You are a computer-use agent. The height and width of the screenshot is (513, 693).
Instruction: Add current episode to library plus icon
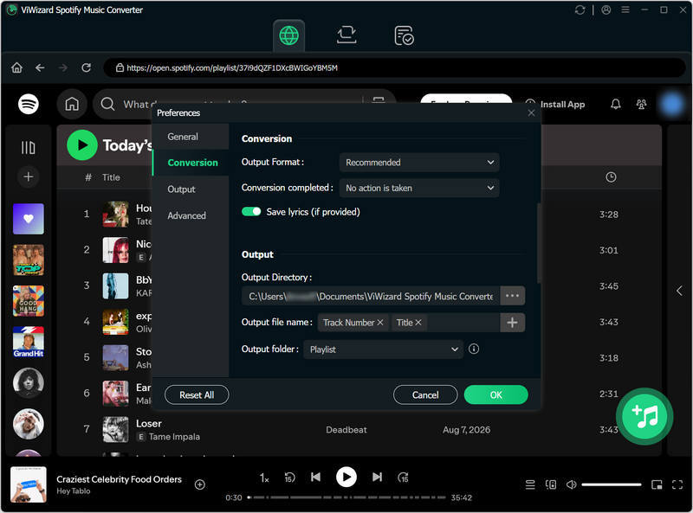[x=200, y=484]
